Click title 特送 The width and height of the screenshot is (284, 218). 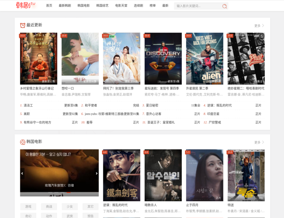coord(231,205)
